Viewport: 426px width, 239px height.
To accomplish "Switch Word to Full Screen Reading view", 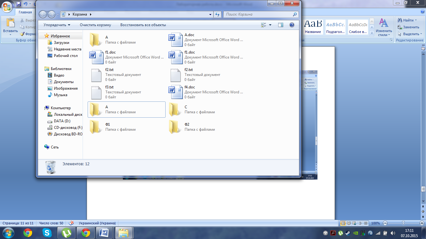I will click(x=349, y=223).
